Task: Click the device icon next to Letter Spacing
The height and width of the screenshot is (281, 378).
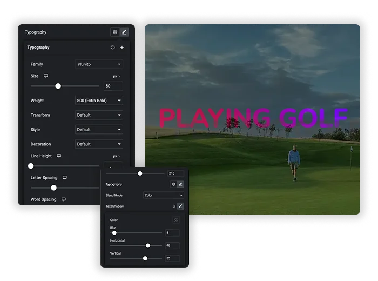Action: pyautogui.click(x=65, y=178)
